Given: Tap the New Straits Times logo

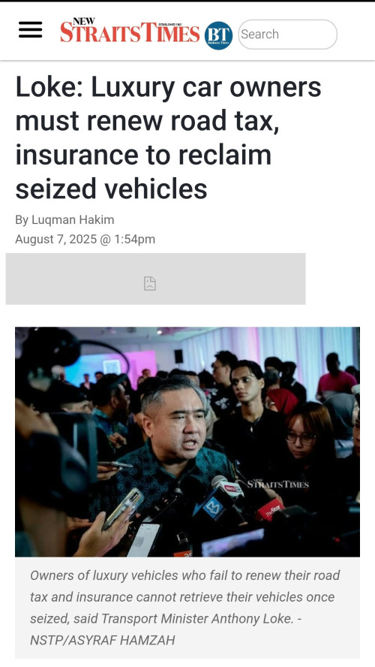Looking at the screenshot, I should pos(130,31).
